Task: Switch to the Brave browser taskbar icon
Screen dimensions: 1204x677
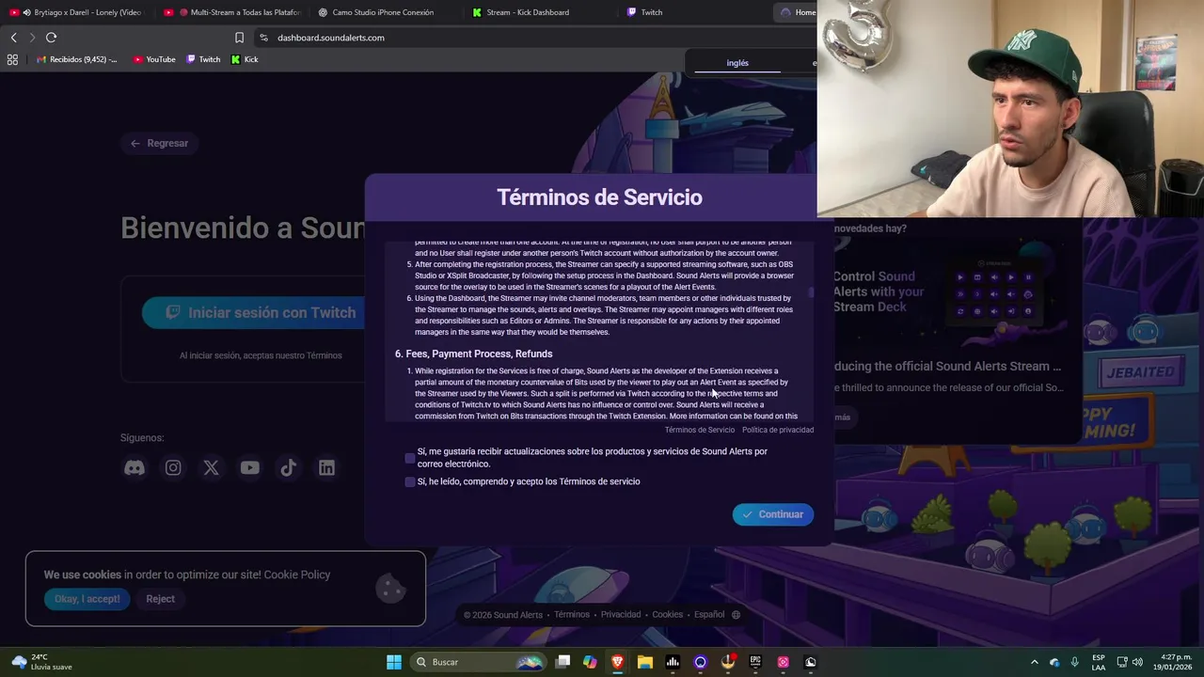Action: [x=617, y=662]
